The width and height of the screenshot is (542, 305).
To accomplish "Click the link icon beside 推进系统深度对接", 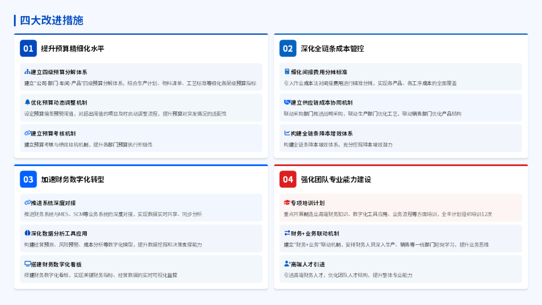I will pyautogui.click(x=28, y=203).
